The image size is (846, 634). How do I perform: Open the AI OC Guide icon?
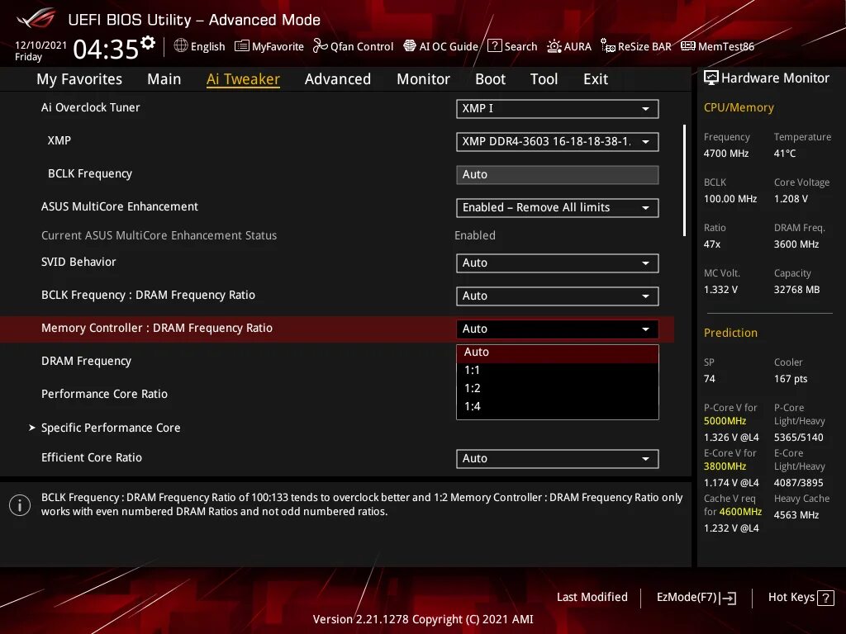pyautogui.click(x=410, y=46)
